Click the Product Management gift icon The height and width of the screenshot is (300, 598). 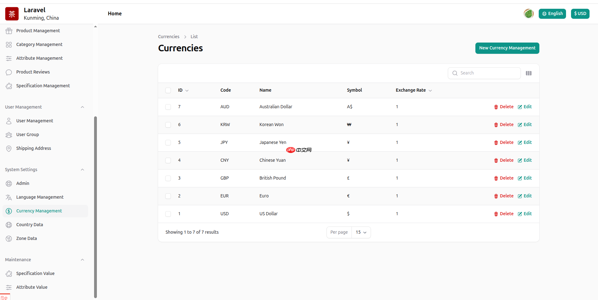click(9, 31)
